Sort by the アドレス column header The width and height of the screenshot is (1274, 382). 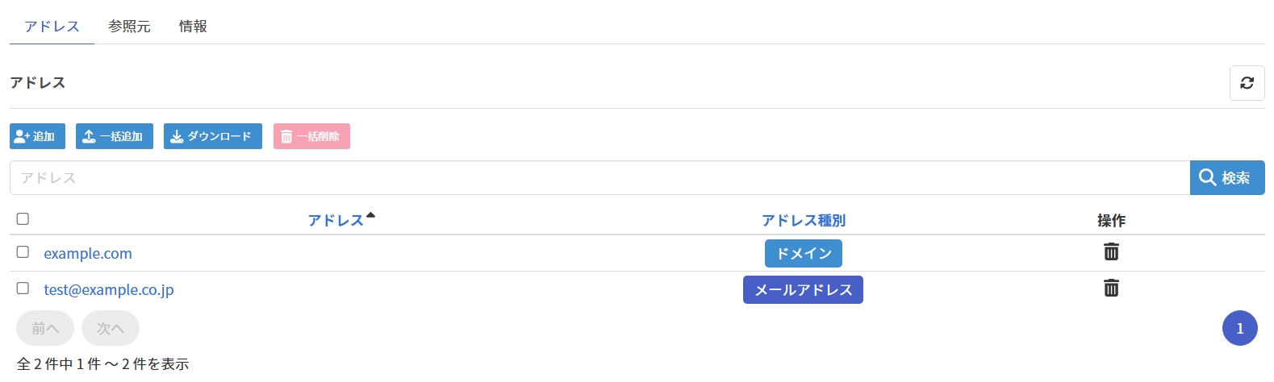tap(336, 220)
